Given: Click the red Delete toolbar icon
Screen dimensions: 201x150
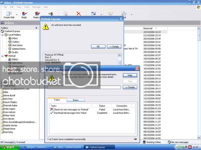Looking at the screenshot, I should 79,13.
